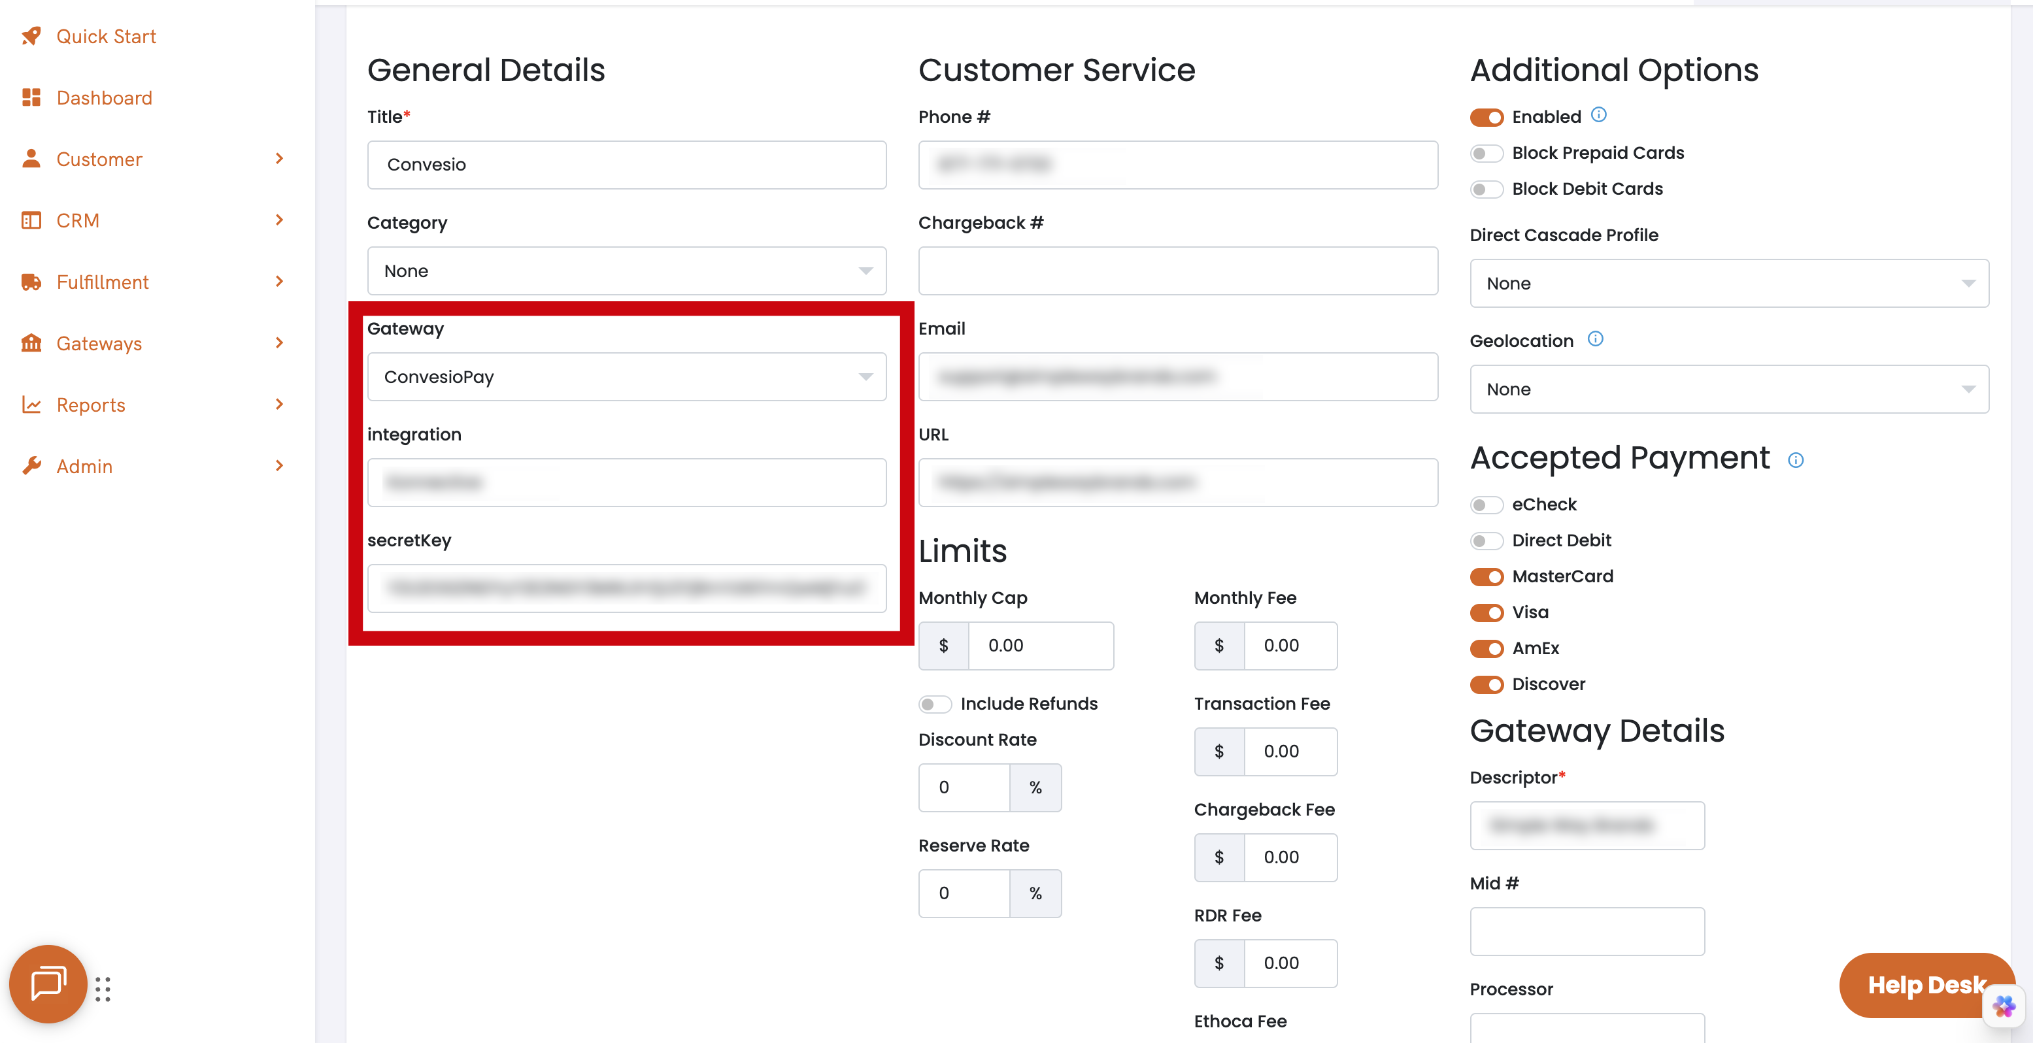Click the Dashboard grid icon
Viewport: 2033px width, 1043px height.
click(x=31, y=98)
